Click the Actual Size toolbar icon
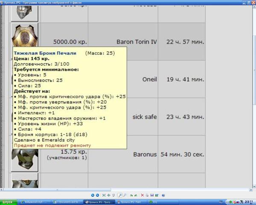Screen dimensions: 256x205 108,195
